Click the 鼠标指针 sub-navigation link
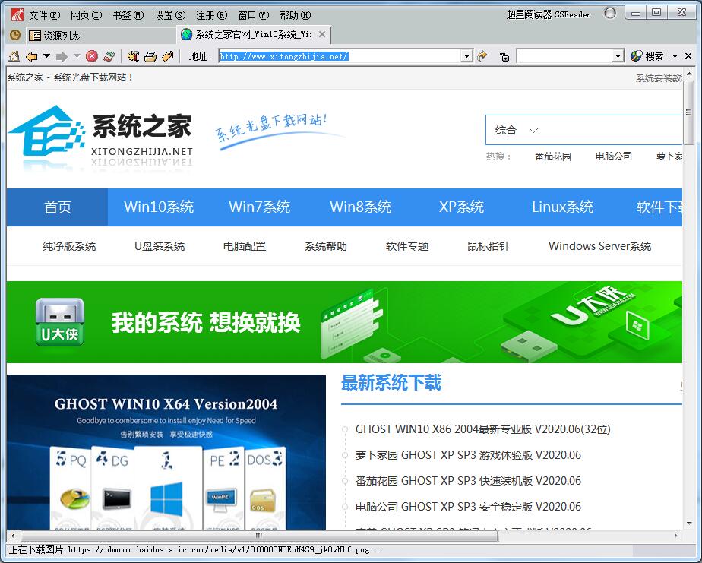 pos(489,246)
